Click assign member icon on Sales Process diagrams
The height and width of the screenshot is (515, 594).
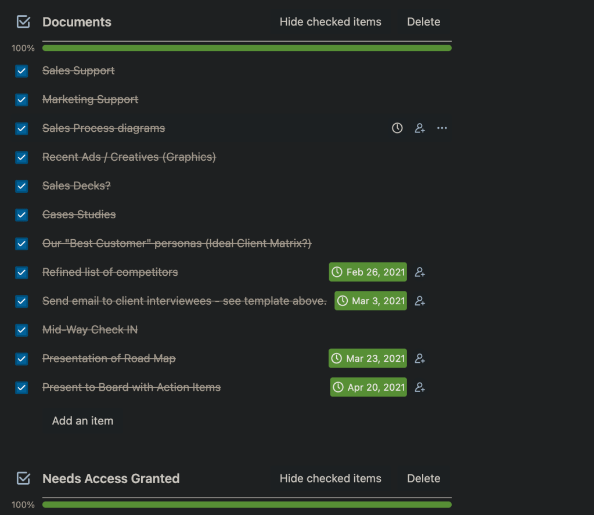pyautogui.click(x=420, y=128)
